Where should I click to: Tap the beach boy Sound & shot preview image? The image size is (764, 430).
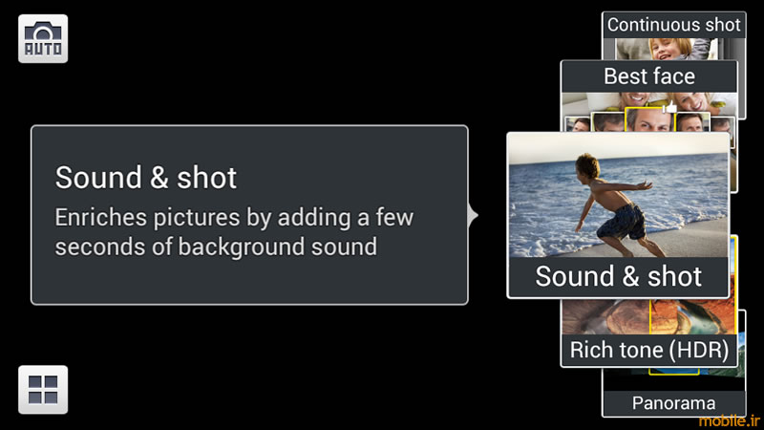[618, 196]
